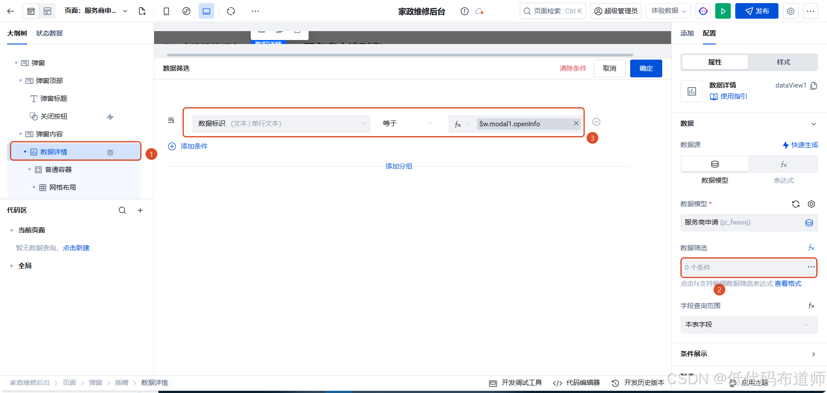Go back with the top-left arrow
The height and width of the screenshot is (393, 827).
[x=11, y=11]
